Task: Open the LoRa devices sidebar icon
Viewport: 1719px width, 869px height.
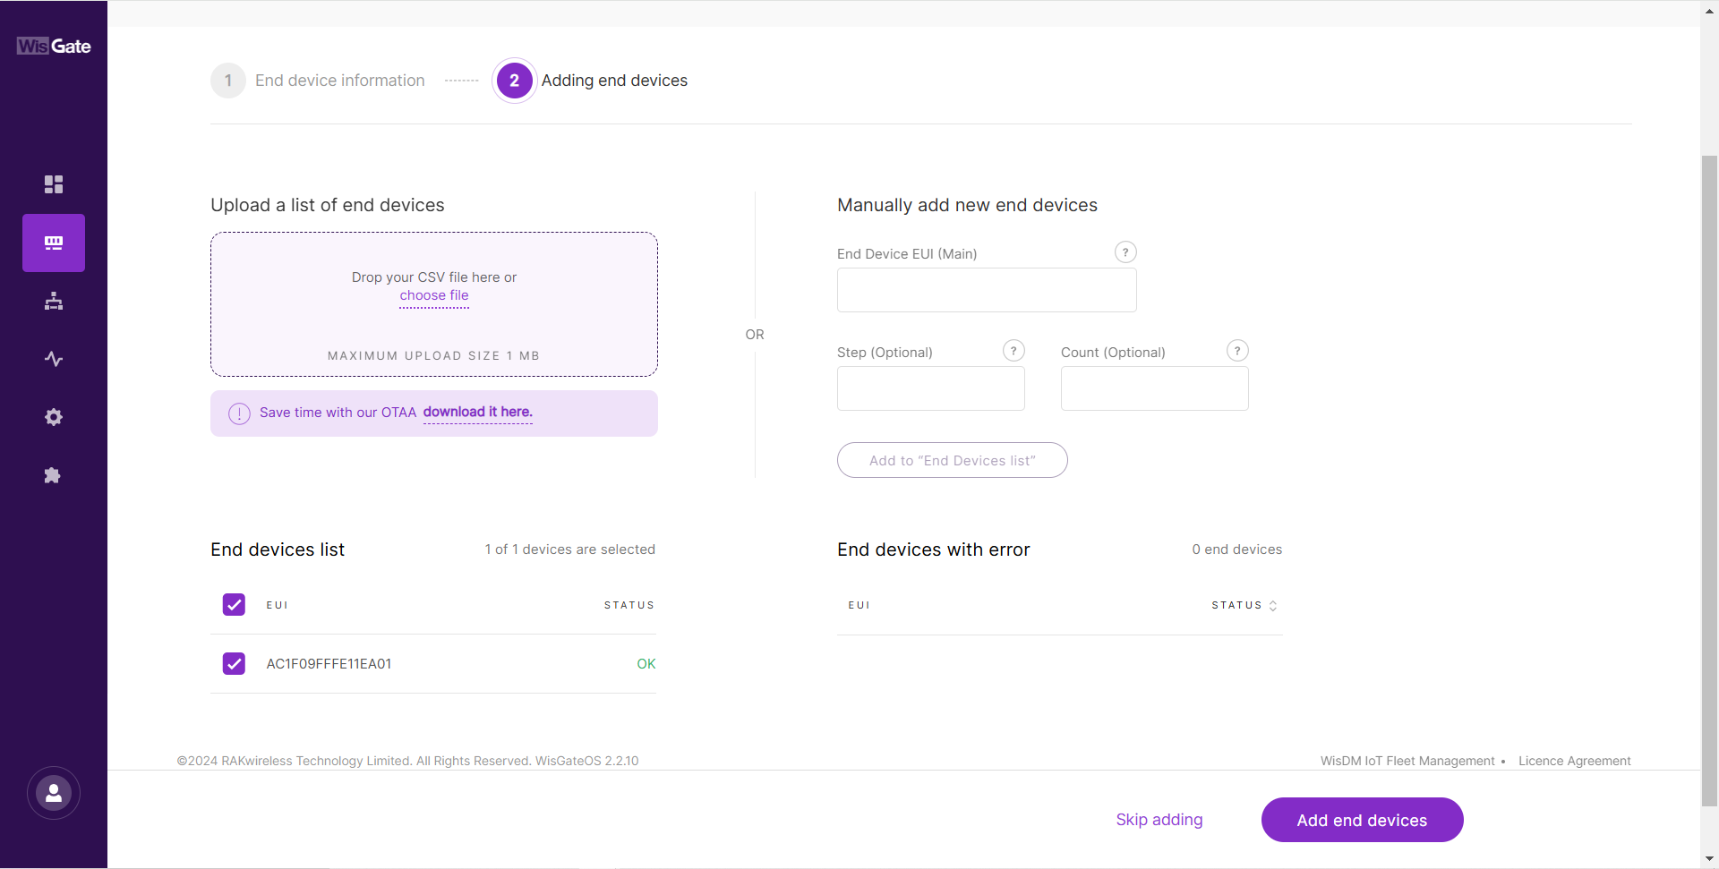Action: coord(54,243)
